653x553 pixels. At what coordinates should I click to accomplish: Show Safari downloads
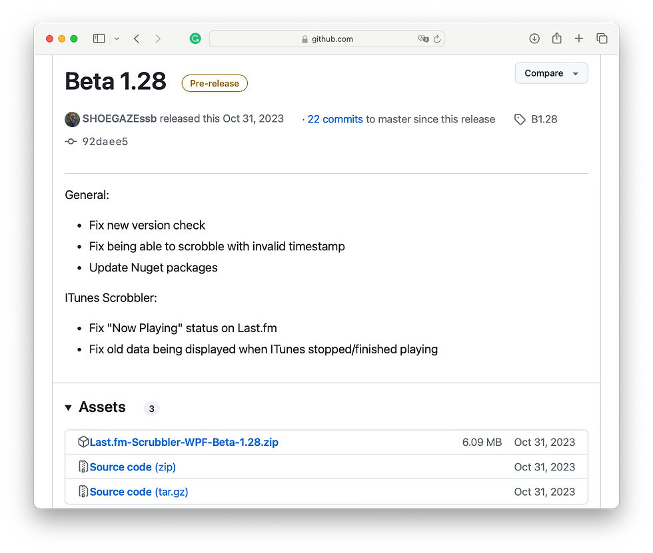click(534, 39)
